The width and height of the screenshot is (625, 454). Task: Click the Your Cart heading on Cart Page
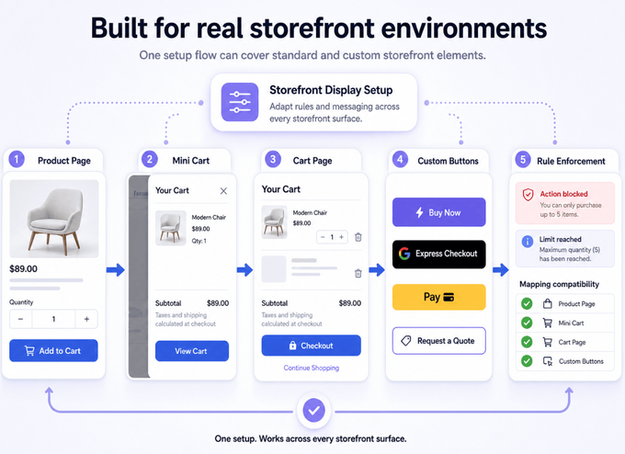pyautogui.click(x=281, y=189)
